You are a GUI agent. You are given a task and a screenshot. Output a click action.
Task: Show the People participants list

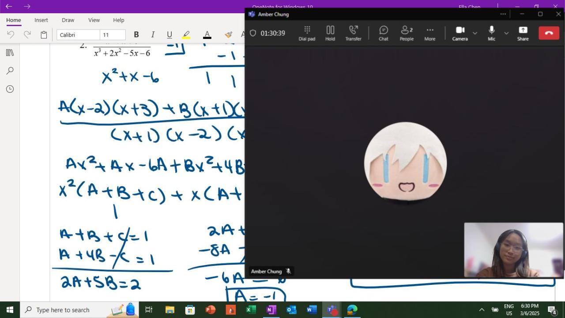[407, 33]
